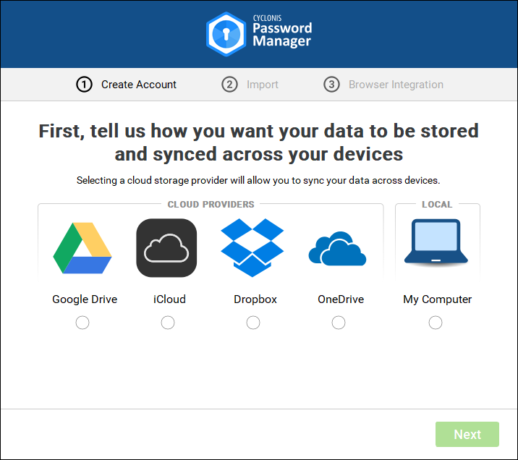The height and width of the screenshot is (460, 518).
Task: Open the Create Account step tab
Action: pyautogui.click(x=138, y=85)
